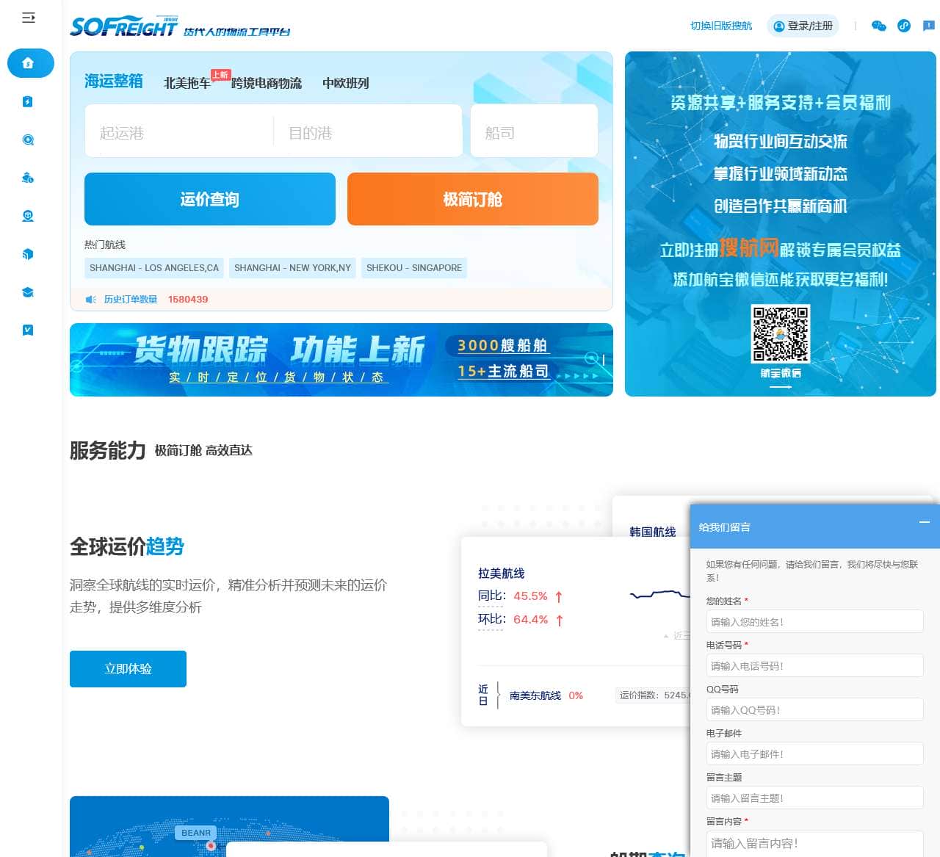Click the 船司 carrier field

[x=534, y=131]
